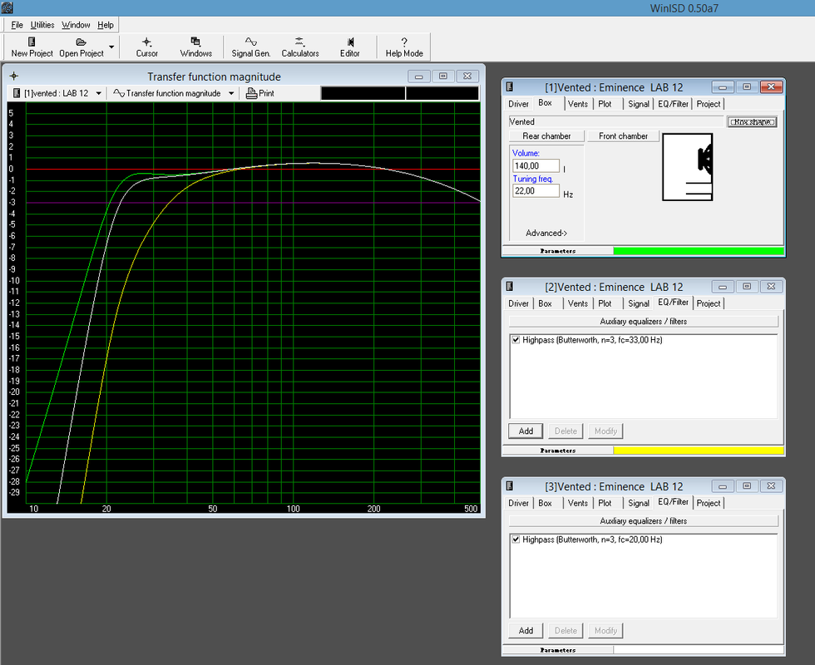Start a New Project from the toolbar
The width and height of the screenshot is (815, 665).
(x=32, y=47)
